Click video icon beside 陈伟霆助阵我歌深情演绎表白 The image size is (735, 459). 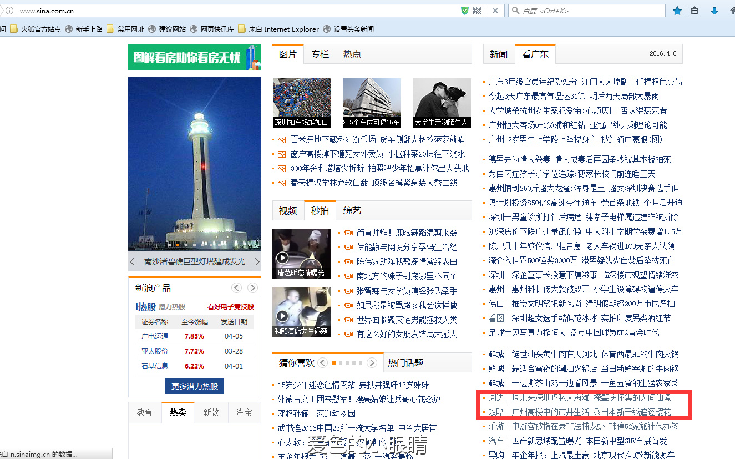coord(348,262)
